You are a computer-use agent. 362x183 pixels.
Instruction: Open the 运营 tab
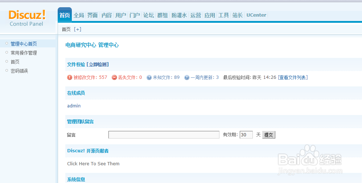[x=196, y=15]
